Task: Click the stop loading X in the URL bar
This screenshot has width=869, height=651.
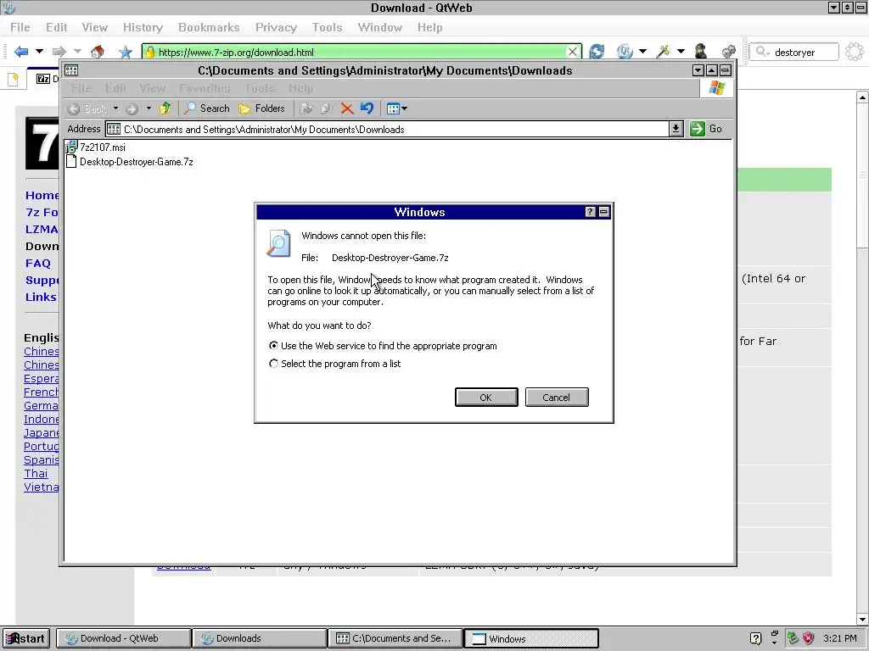Action: [573, 52]
